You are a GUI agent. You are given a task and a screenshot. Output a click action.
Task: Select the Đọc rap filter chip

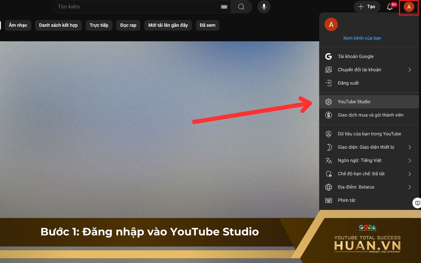click(x=128, y=25)
